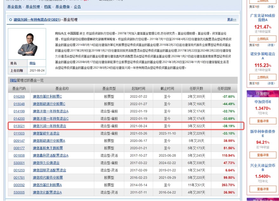Open 建信新能源行业股票C fund link
Viewport: 279px width, 201px height.
pyautogui.click(x=49, y=104)
